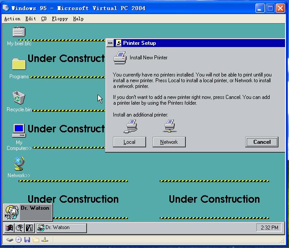This screenshot has width=289, height=248.
Task: Click the 2:32 PM clock
Action: click(269, 228)
